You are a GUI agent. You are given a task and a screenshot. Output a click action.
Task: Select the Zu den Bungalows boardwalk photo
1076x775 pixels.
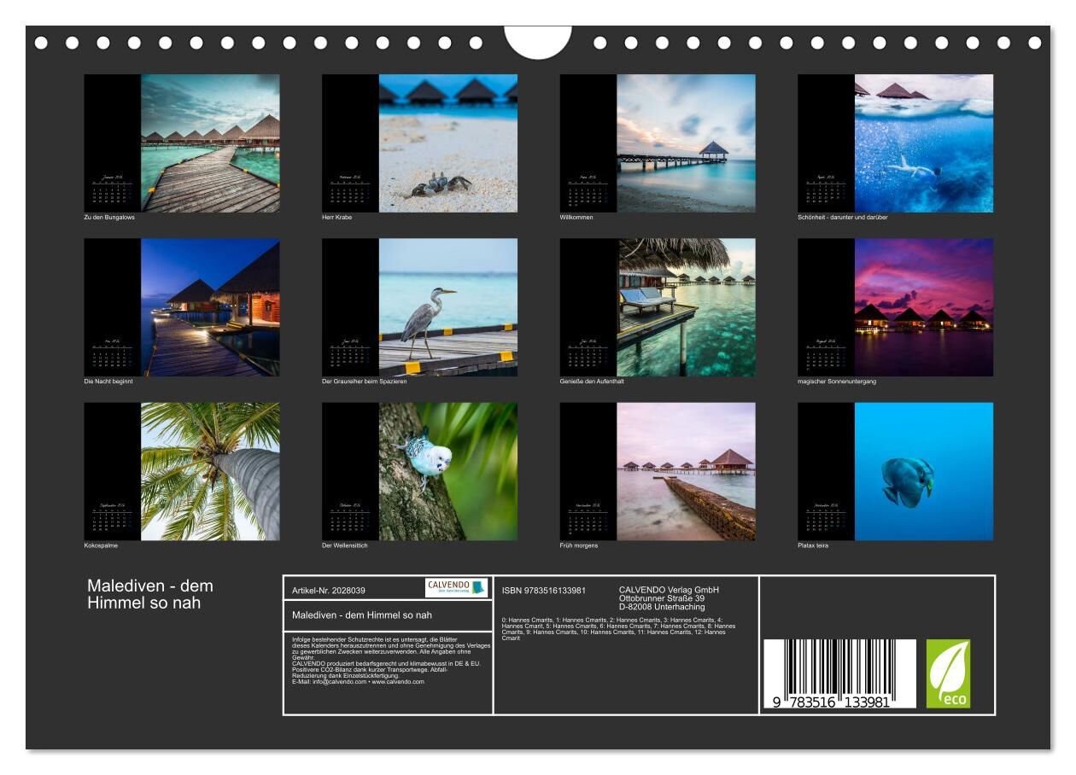(209, 143)
